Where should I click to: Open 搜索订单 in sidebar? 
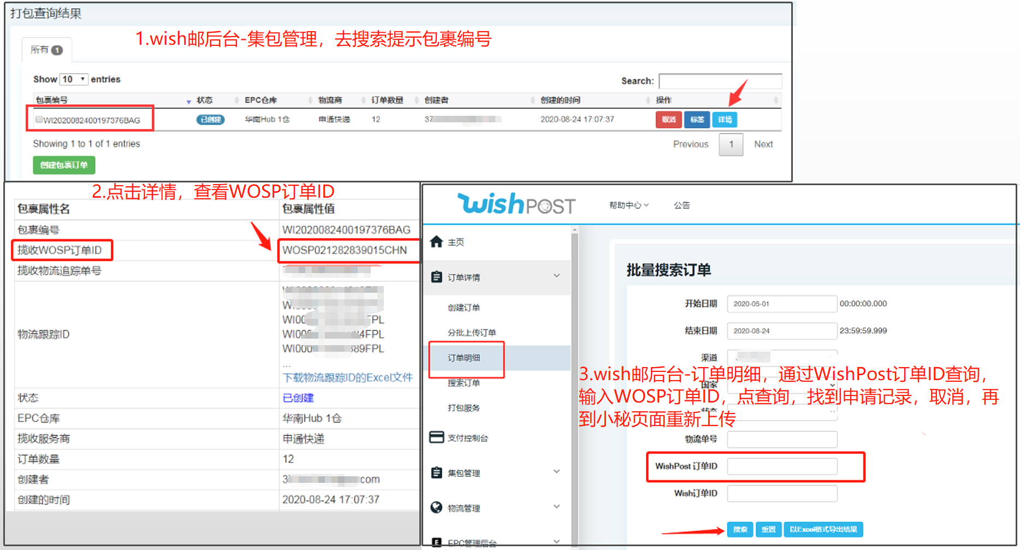point(464,383)
